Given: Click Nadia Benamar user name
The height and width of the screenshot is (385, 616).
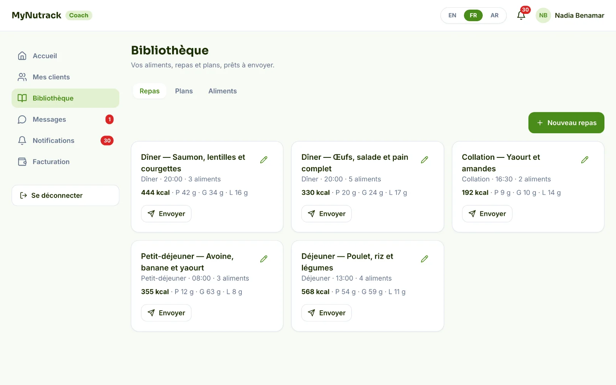Looking at the screenshot, I should pos(579,15).
